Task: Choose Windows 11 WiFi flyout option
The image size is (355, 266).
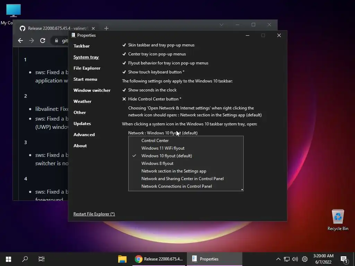Action: [186, 148]
